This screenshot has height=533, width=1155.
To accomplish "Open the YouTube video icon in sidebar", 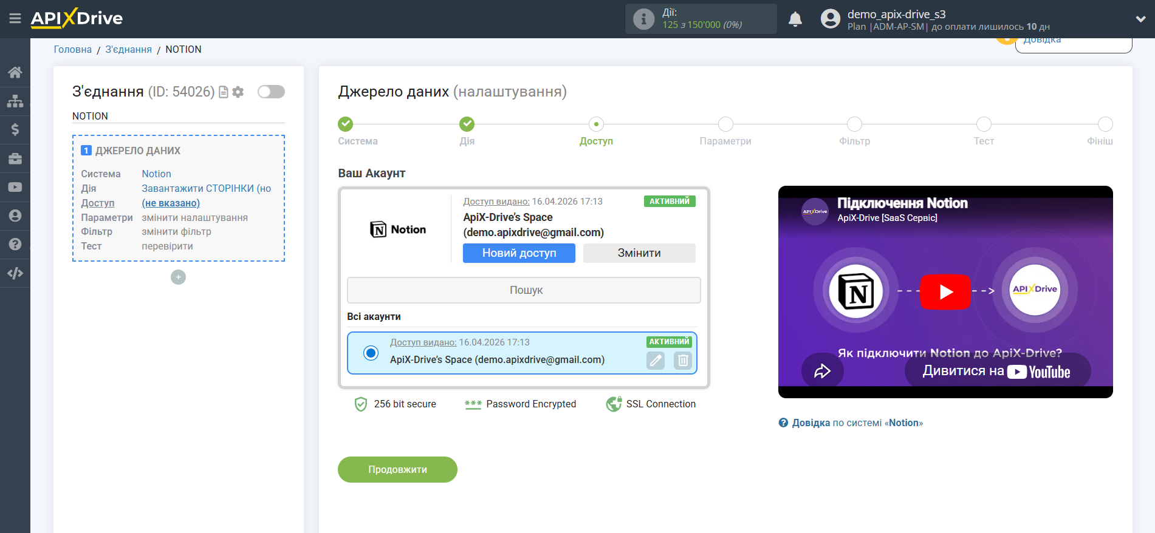I will [x=15, y=187].
